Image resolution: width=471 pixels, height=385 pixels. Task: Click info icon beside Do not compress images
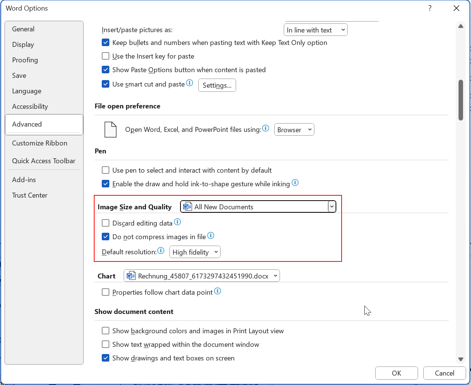click(x=211, y=236)
